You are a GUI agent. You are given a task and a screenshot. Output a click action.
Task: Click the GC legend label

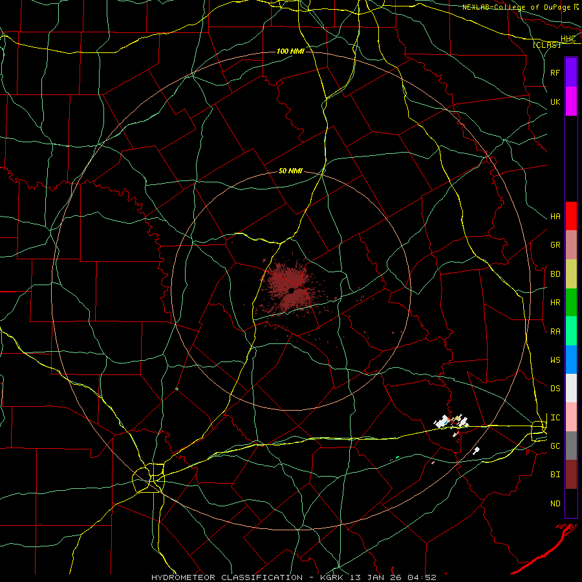click(555, 446)
